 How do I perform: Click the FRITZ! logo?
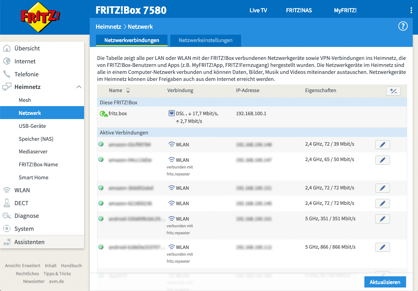(x=40, y=17)
